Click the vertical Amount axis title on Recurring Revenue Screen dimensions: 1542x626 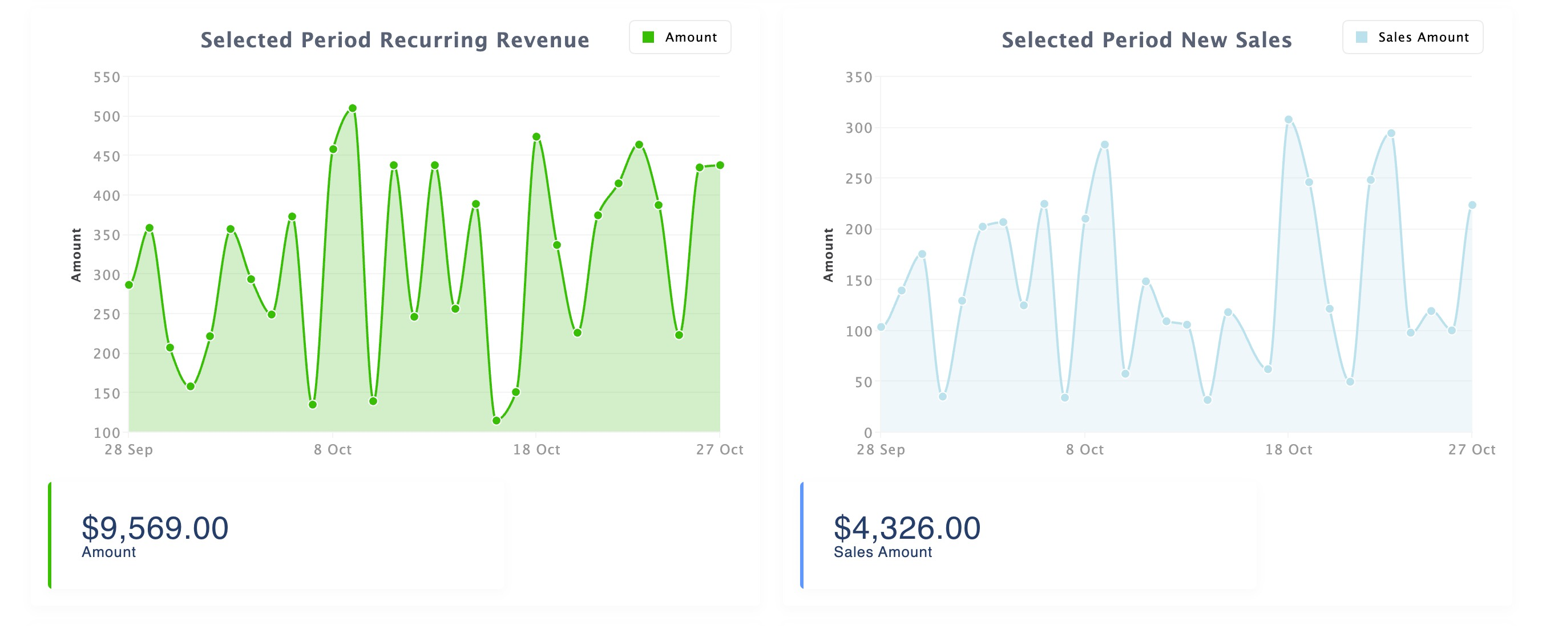click(76, 255)
